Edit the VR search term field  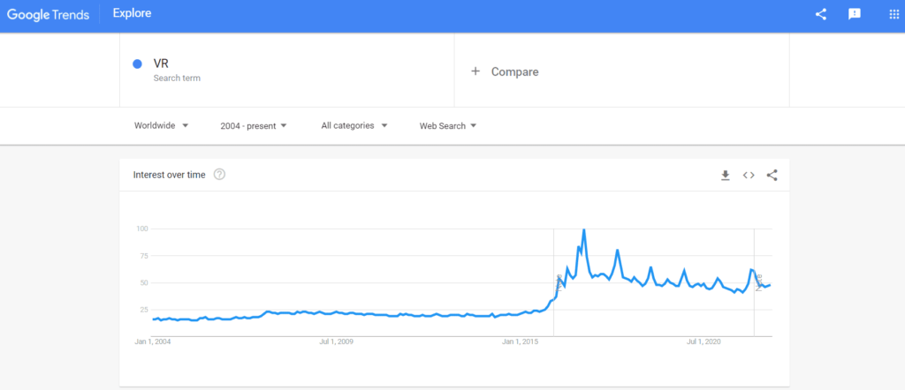click(x=287, y=71)
